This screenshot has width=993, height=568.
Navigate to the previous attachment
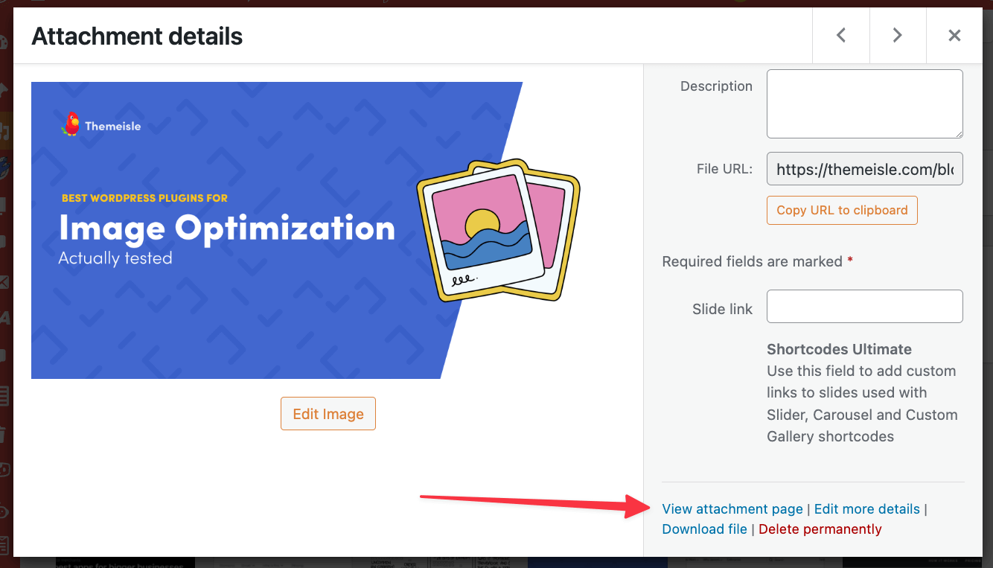click(840, 35)
